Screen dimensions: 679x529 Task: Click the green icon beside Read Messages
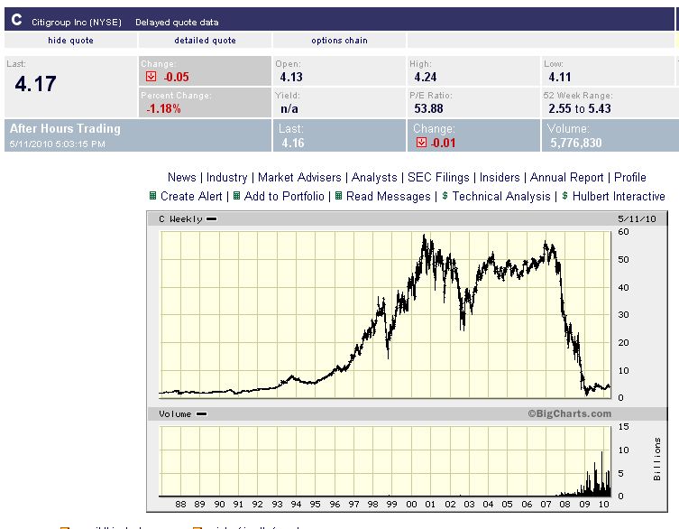coord(339,196)
